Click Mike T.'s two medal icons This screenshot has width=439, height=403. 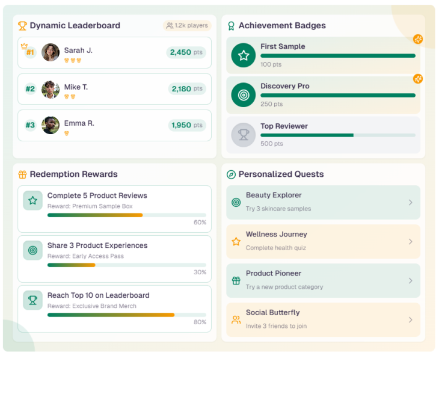[x=70, y=97]
